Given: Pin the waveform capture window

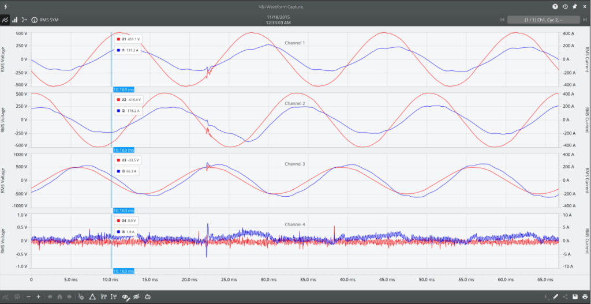Looking at the screenshot, I should (575, 6).
